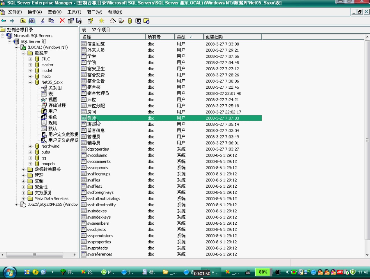Click the Help question mark icon
This screenshot has width=370, height=279.
[x=90, y=21]
